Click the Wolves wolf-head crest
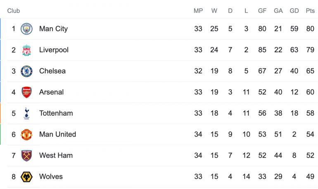The height and width of the screenshot is (189, 318). tap(26, 177)
